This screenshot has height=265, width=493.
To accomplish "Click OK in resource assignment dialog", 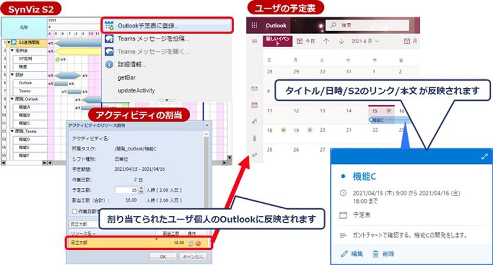I will click(x=163, y=257).
